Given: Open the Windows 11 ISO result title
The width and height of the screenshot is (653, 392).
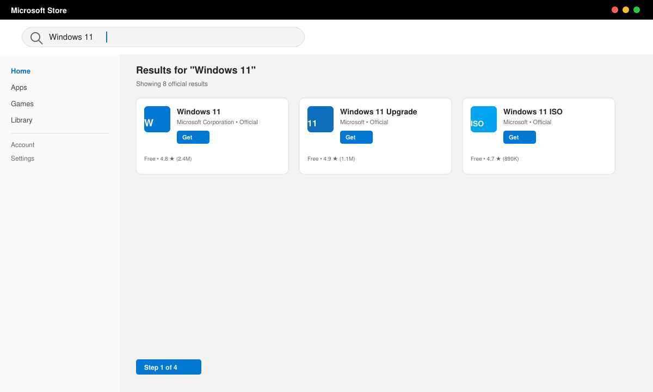Looking at the screenshot, I should pos(533,112).
